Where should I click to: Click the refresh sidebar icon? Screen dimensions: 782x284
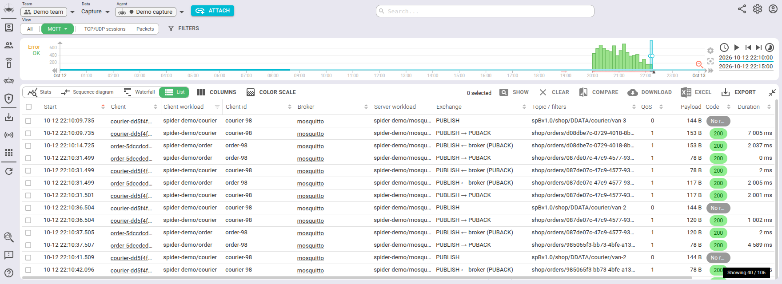click(x=9, y=171)
